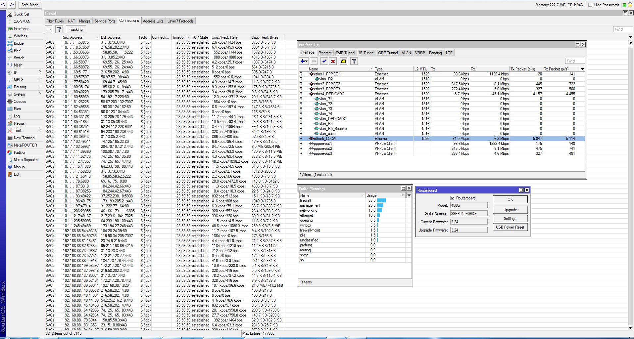The height and width of the screenshot is (339, 634).
Task: Click the Tracking button in Firewall
Action: (x=75, y=29)
